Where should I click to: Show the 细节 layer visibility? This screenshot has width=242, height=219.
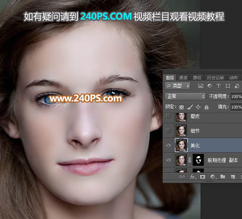tap(169, 131)
